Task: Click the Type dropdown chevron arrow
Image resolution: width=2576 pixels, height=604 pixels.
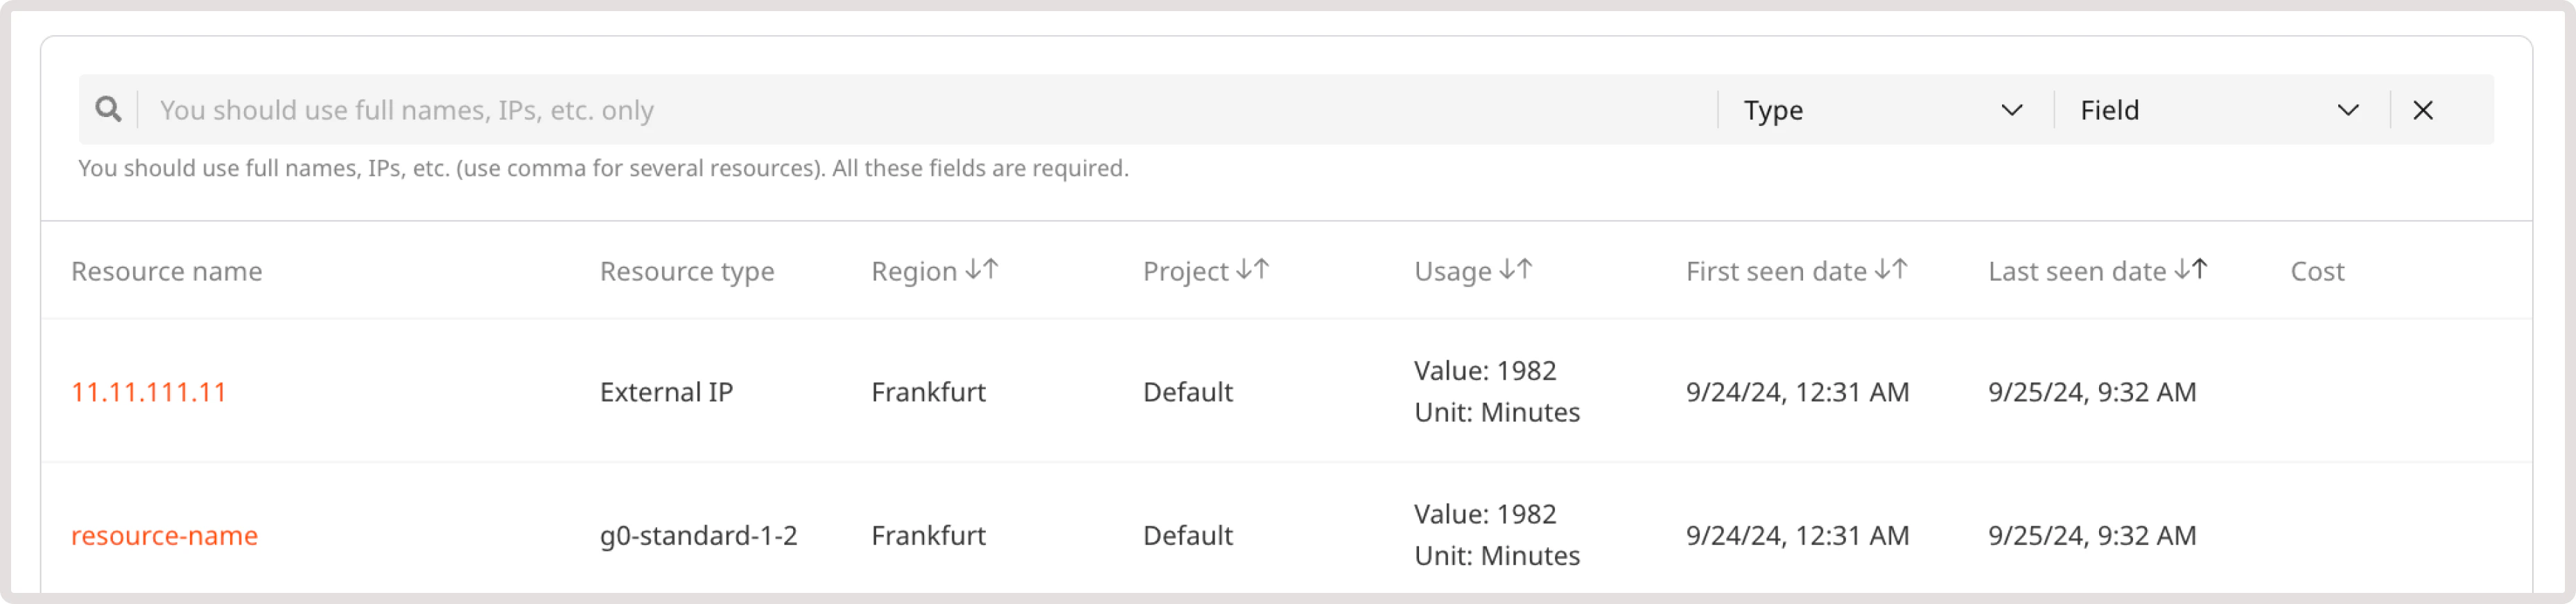Action: (x=2012, y=110)
